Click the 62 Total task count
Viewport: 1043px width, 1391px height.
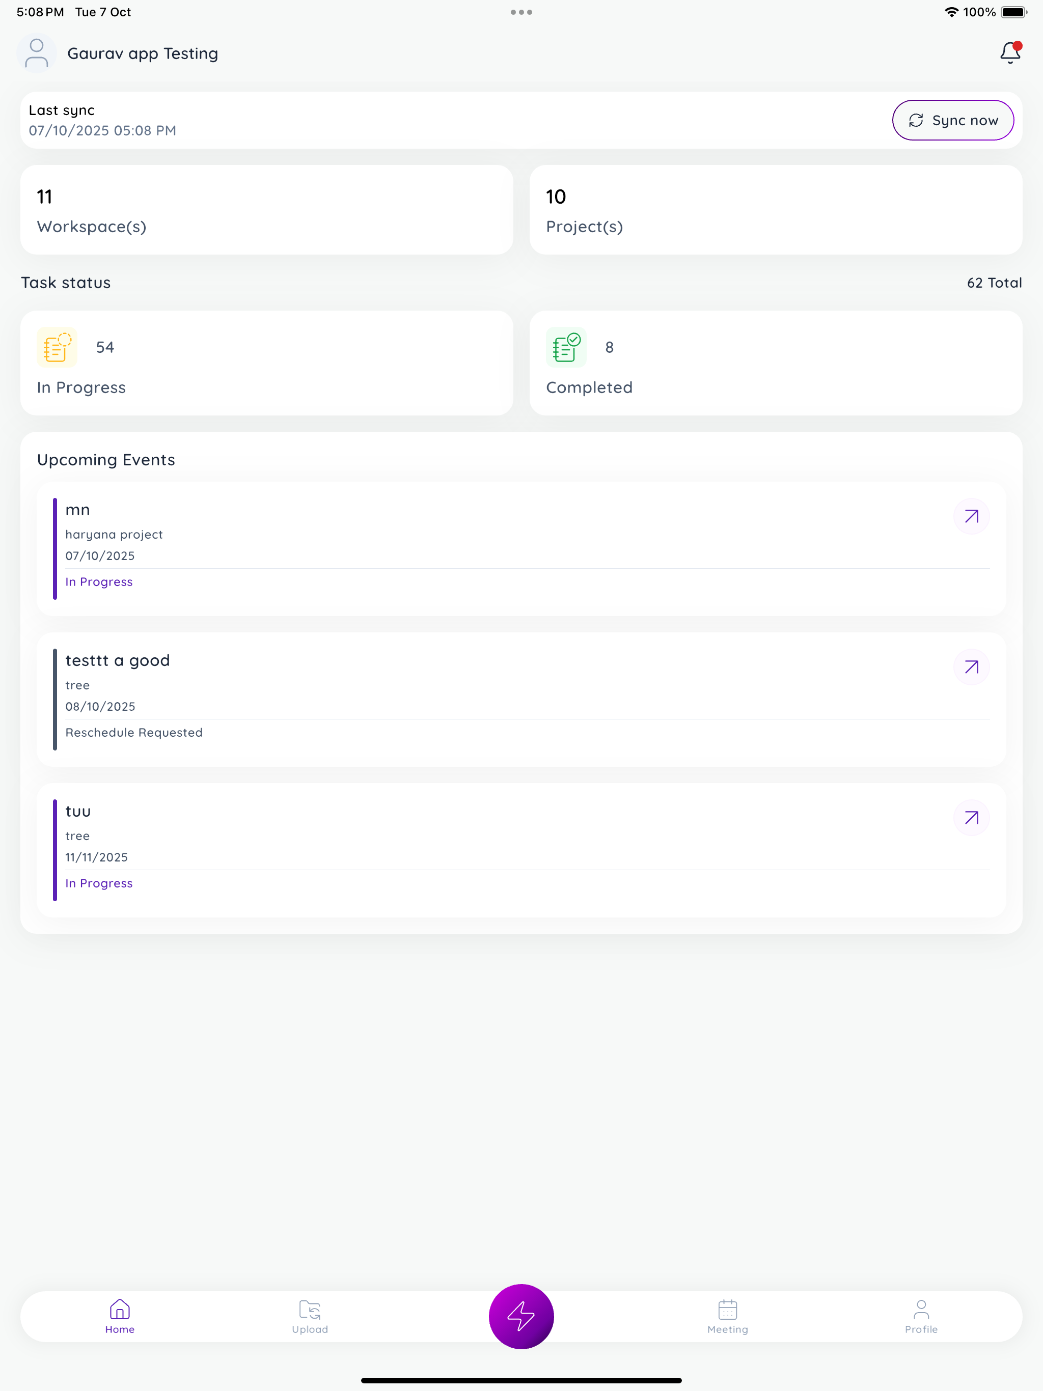click(x=994, y=283)
